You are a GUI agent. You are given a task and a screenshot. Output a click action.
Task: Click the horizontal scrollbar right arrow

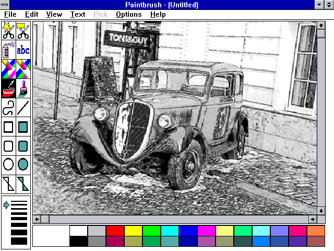point(313,219)
